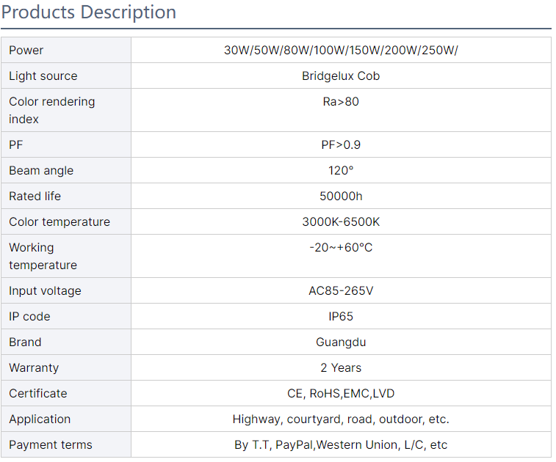
Task: Click the -20~+60°C temperature value
Action: coord(341,248)
